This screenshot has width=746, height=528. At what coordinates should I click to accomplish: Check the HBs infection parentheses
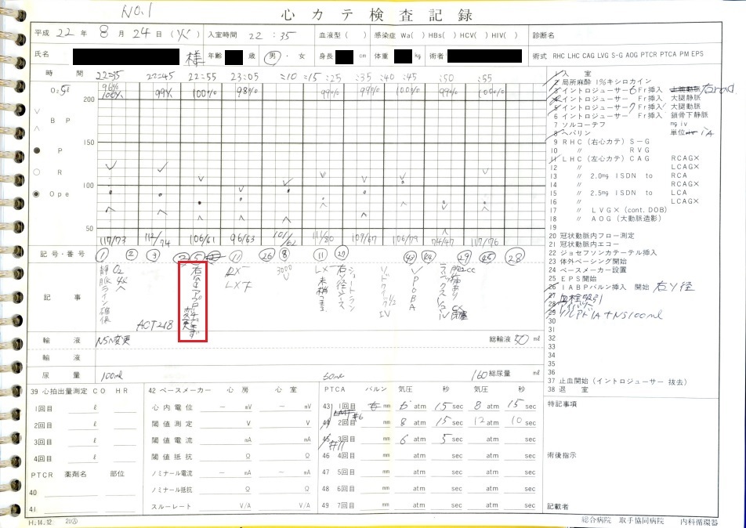(436, 35)
